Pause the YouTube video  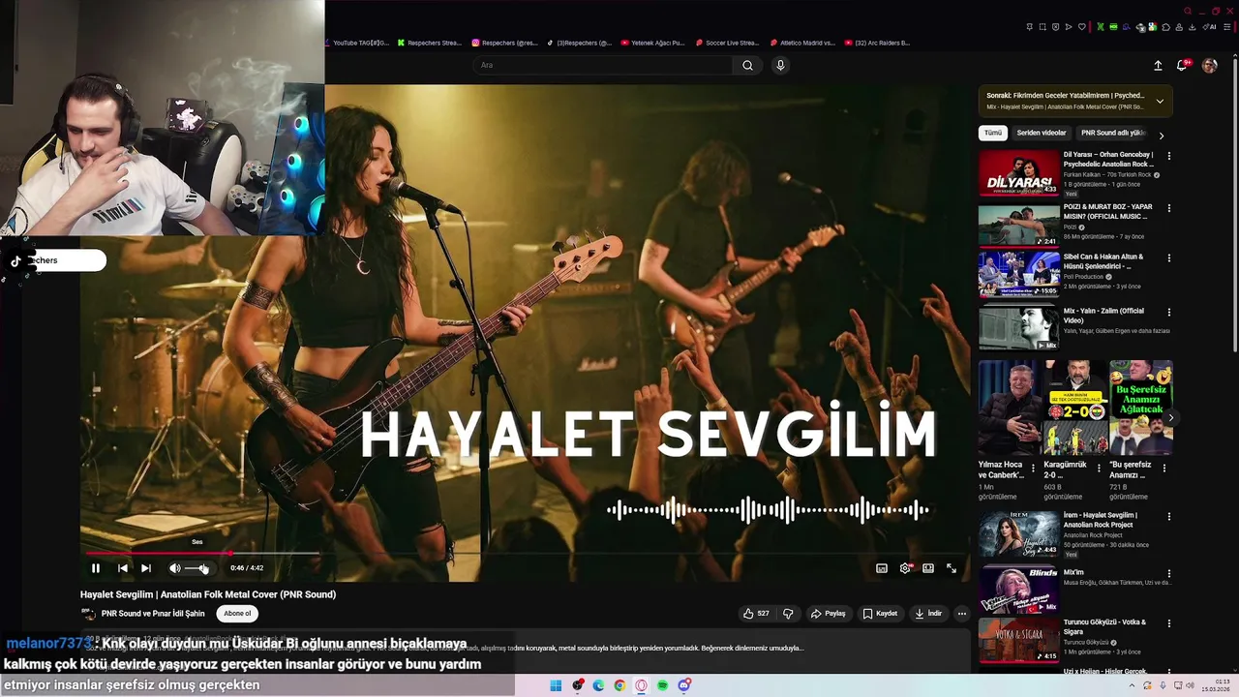(95, 568)
